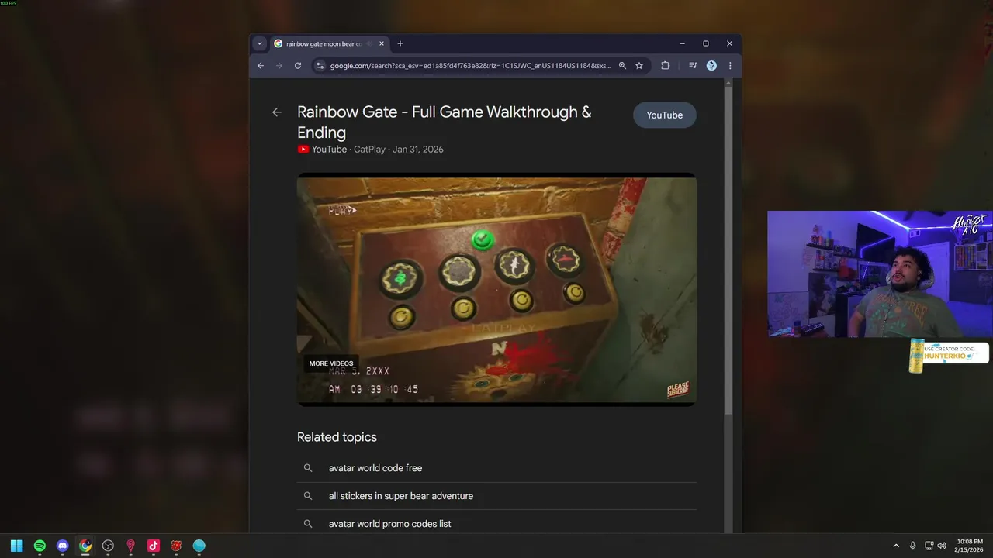
Task: Click the YouTube pill button
Action: 665,115
